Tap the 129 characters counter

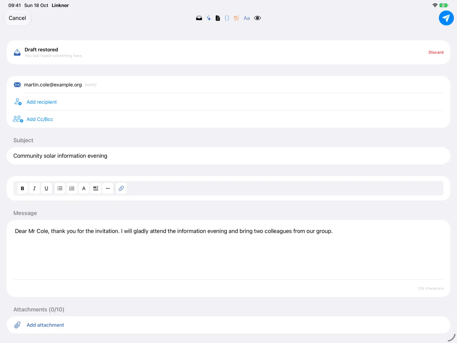point(431,288)
